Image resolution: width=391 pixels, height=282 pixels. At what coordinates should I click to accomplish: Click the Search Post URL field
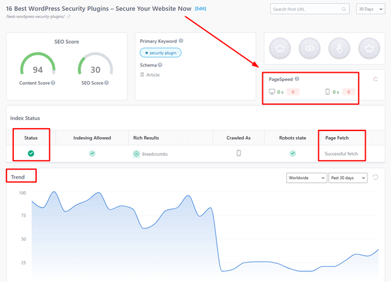pyautogui.click(x=306, y=10)
